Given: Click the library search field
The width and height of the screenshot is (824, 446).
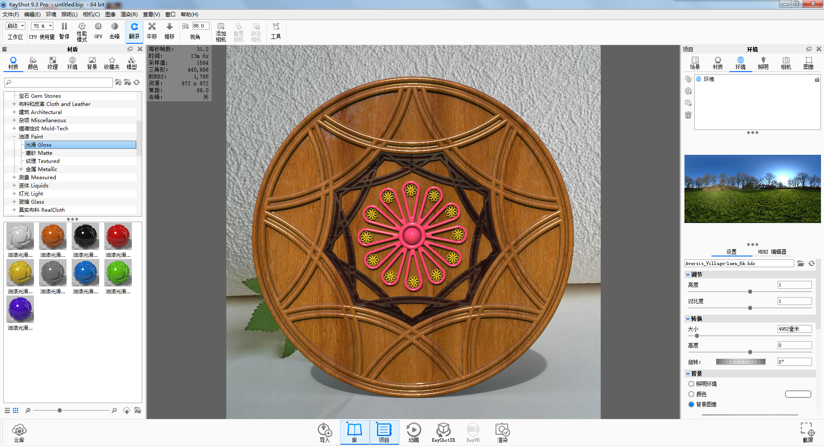Looking at the screenshot, I should [x=58, y=82].
